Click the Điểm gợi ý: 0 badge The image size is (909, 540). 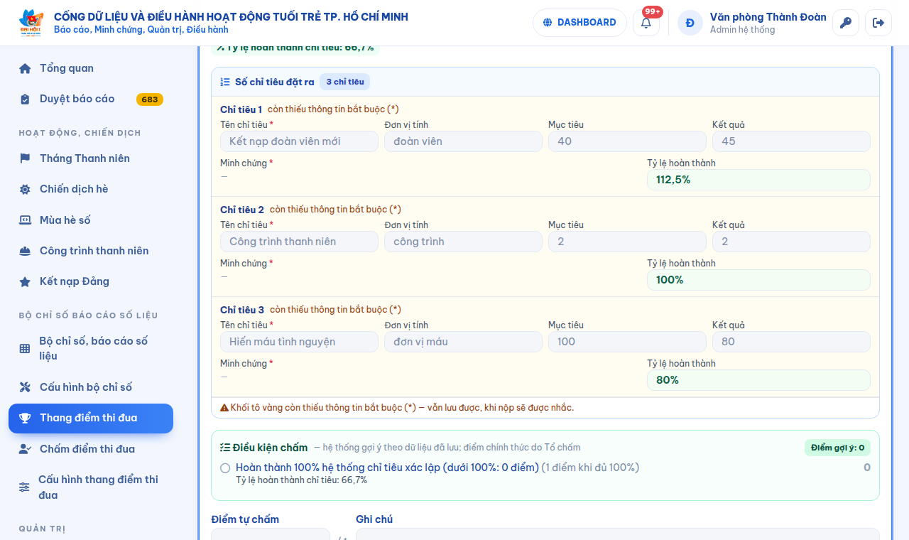pyautogui.click(x=837, y=448)
